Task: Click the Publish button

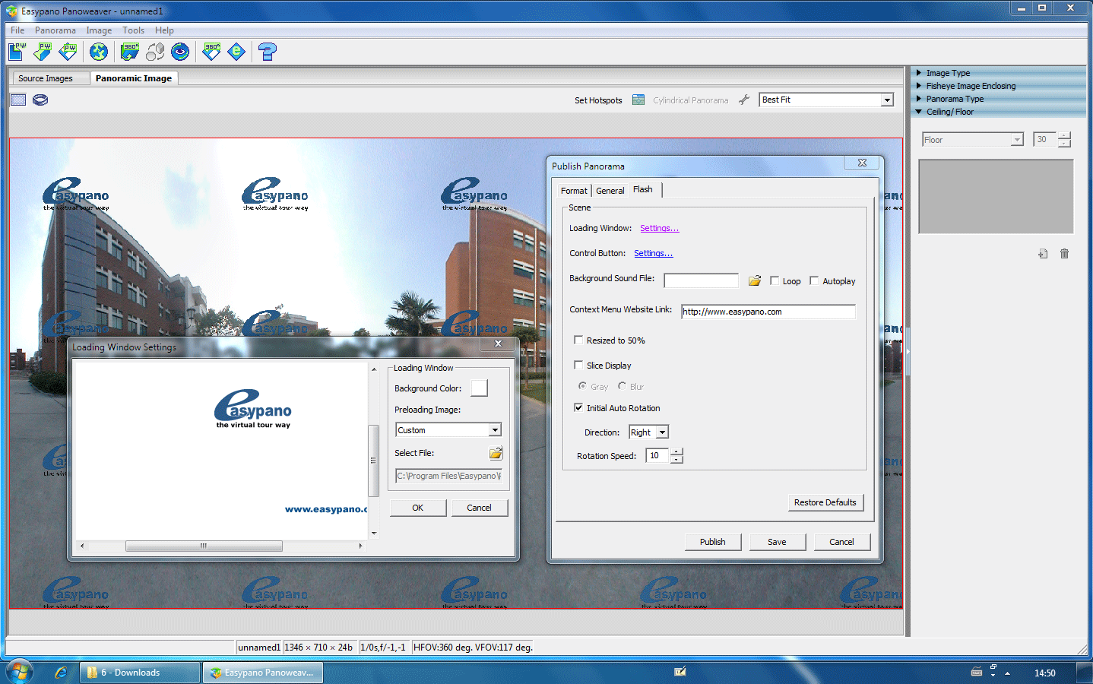Action: pyautogui.click(x=712, y=542)
